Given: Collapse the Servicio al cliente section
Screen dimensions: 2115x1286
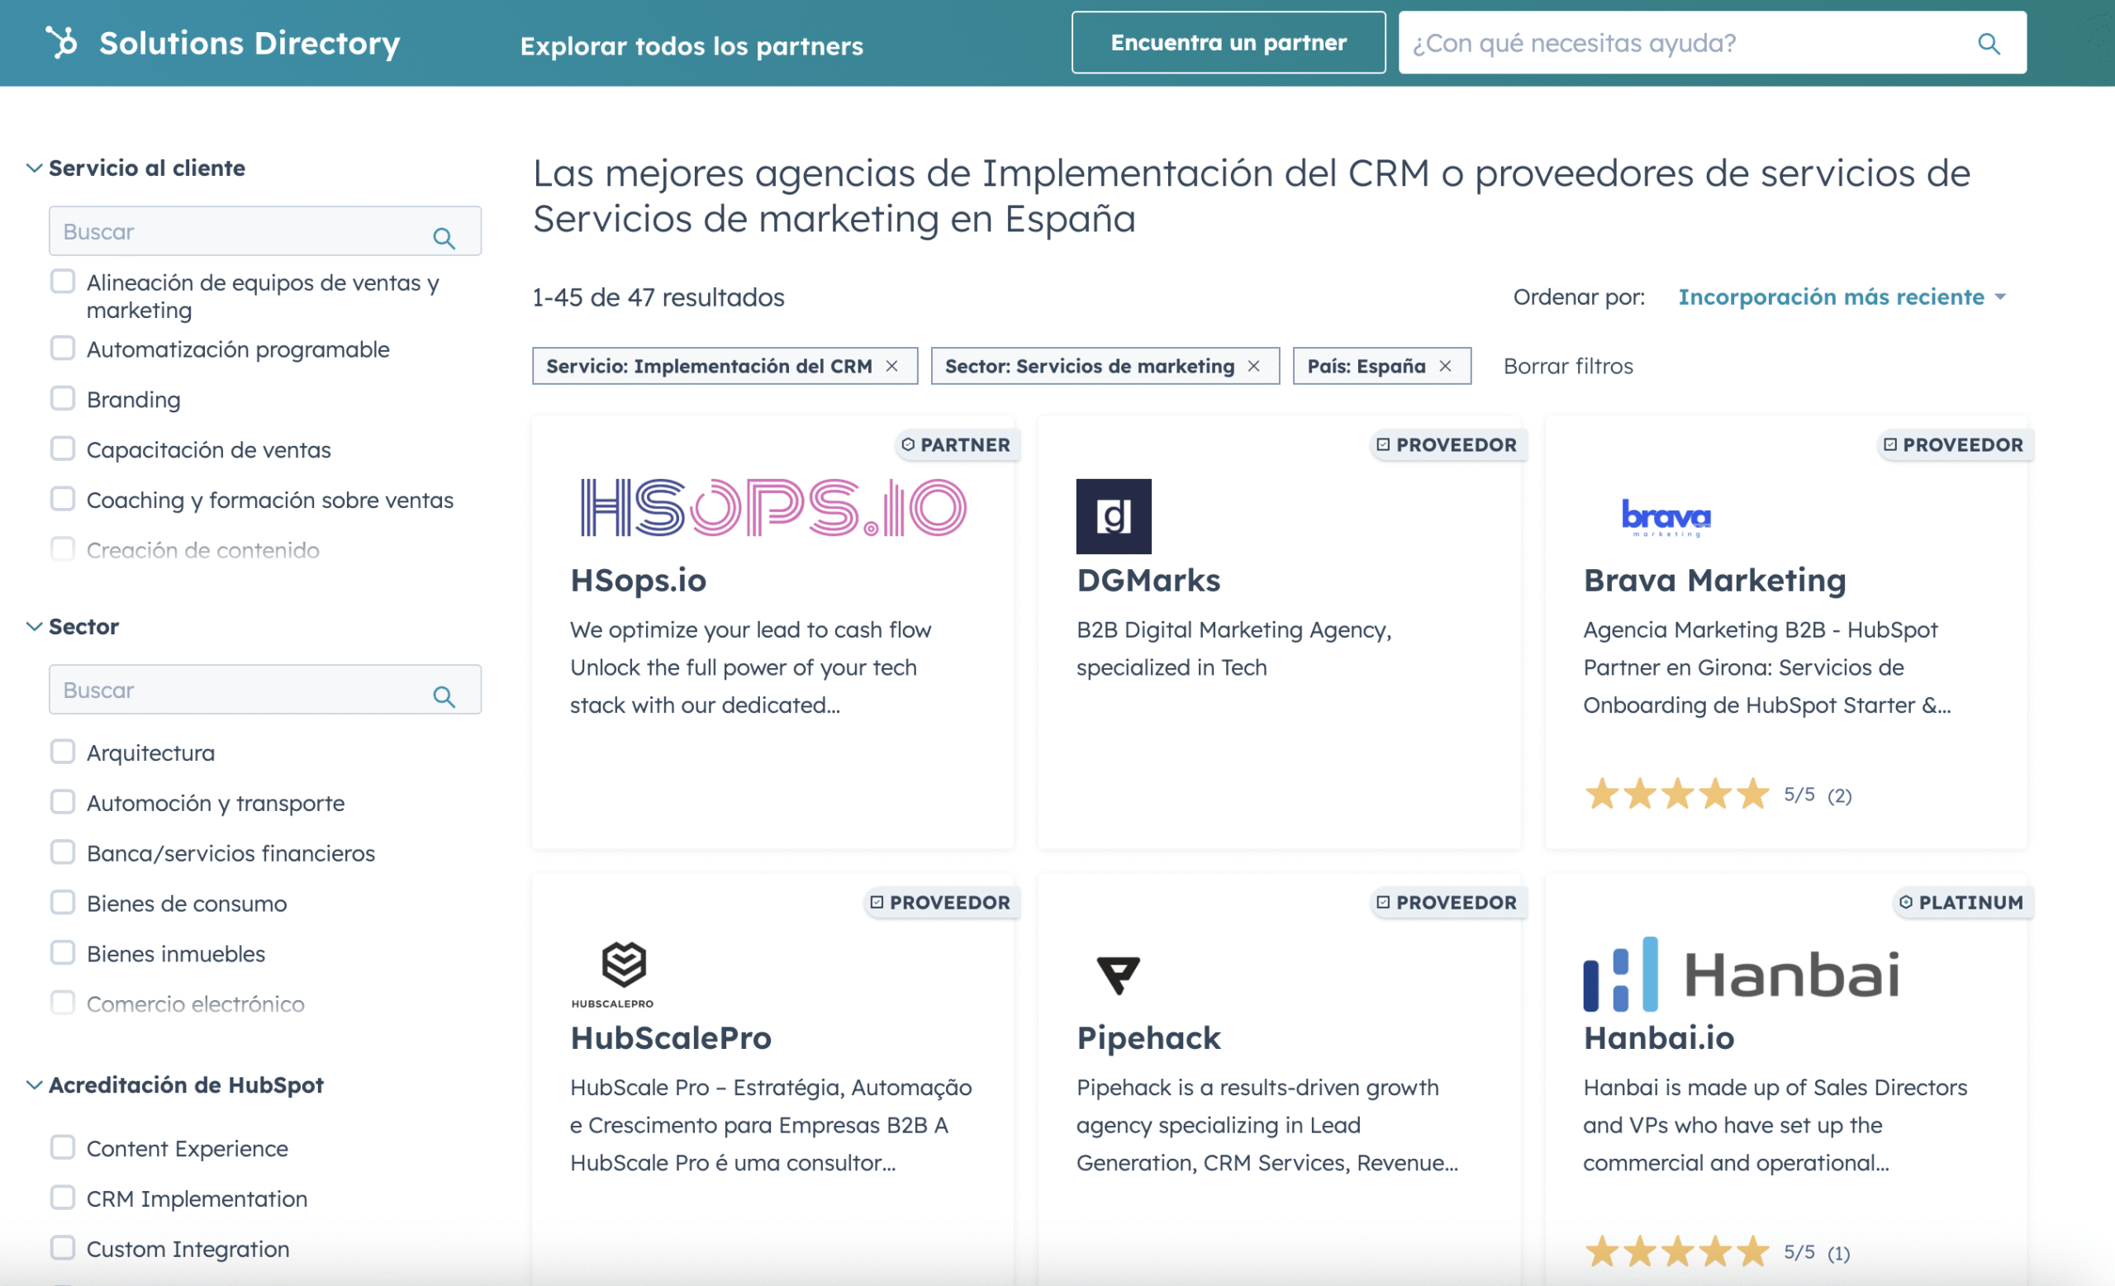Looking at the screenshot, I should coord(35,168).
